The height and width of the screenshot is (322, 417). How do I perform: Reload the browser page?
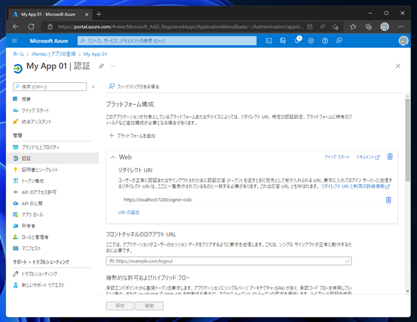click(x=31, y=26)
